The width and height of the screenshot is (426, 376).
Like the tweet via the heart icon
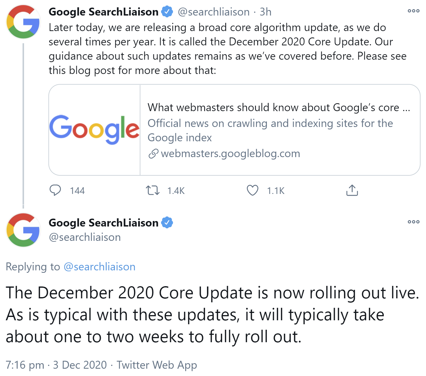(x=252, y=190)
